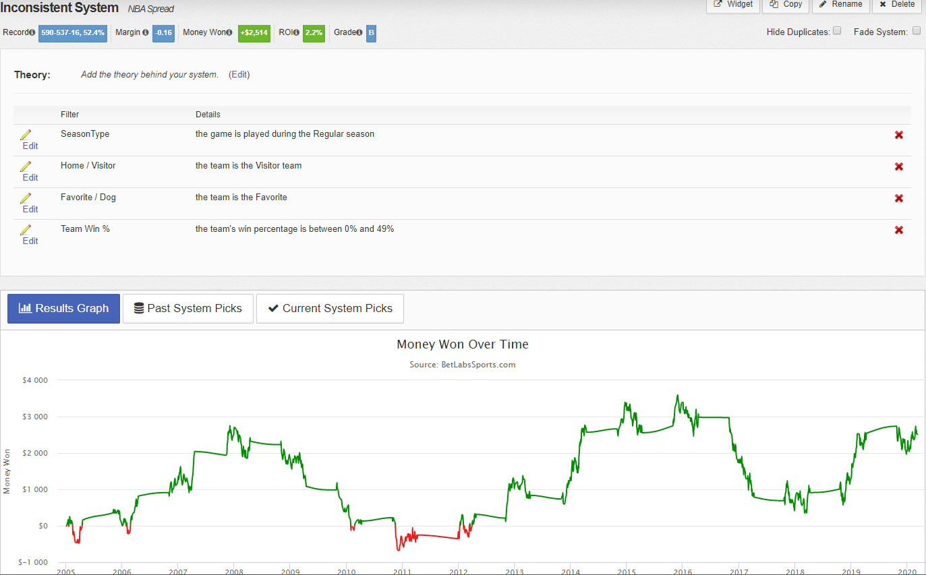Select the Results Graph tab

pyautogui.click(x=63, y=309)
